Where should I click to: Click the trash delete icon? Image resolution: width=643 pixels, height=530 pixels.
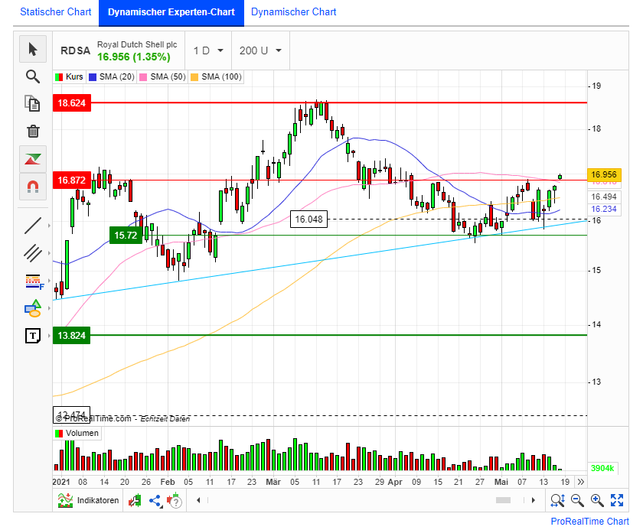33,131
